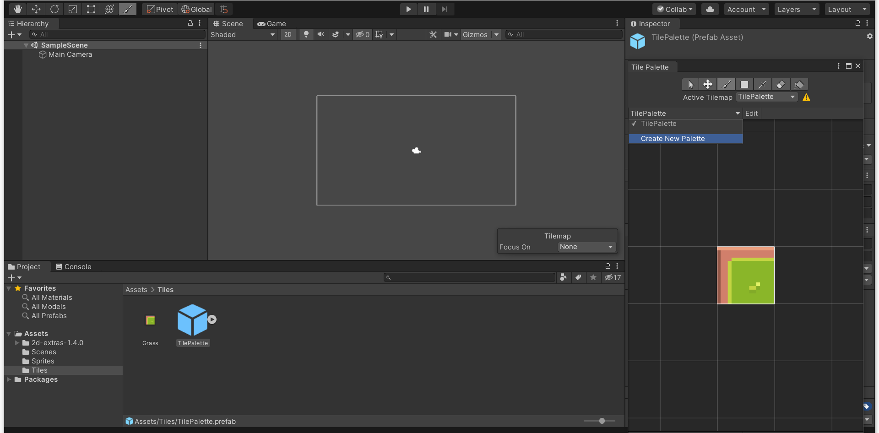Start Play mode
The height and width of the screenshot is (433, 879).
click(408, 9)
